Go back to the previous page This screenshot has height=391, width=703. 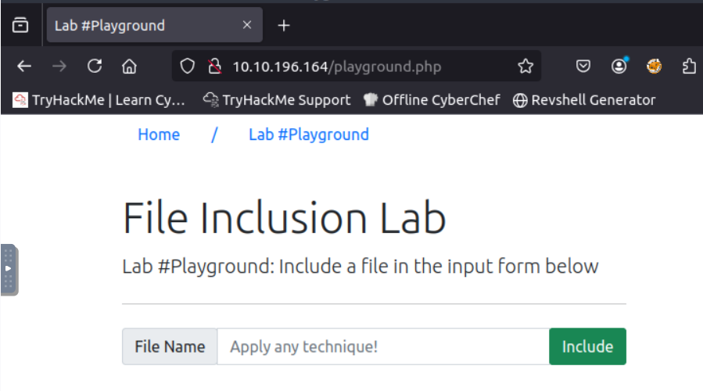(x=24, y=66)
